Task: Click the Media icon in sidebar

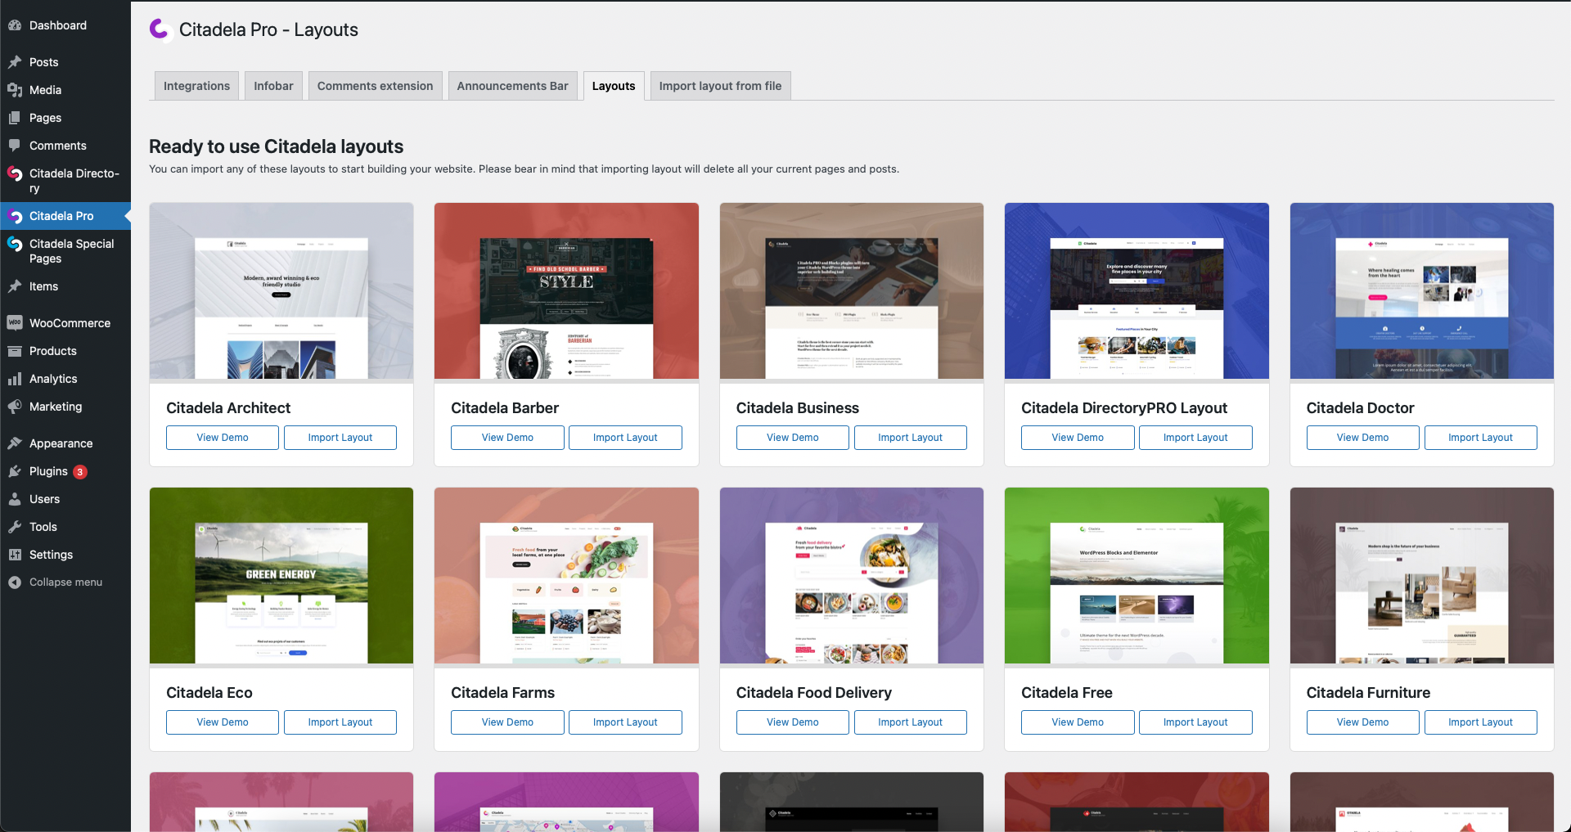Action: 15,90
